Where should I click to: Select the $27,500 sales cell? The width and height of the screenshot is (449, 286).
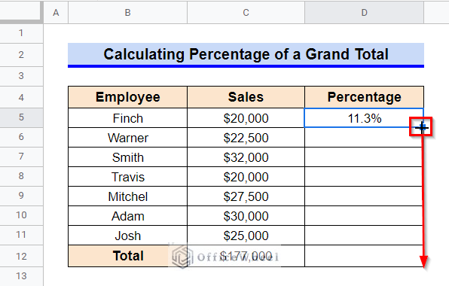click(x=246, y=196)
